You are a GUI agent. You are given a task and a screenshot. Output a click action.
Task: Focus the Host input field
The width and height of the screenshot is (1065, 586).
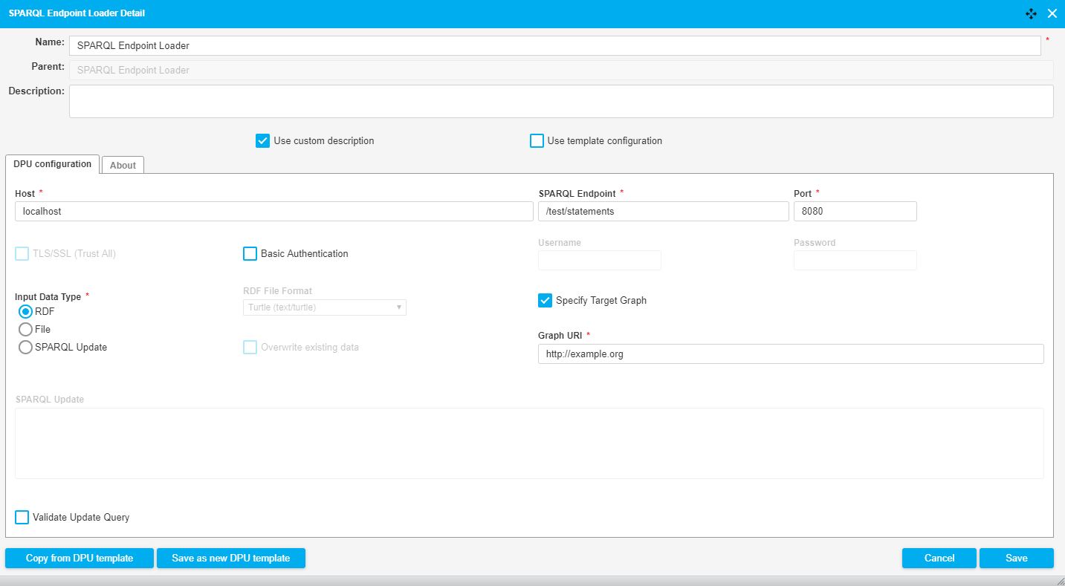coord(273,212)
